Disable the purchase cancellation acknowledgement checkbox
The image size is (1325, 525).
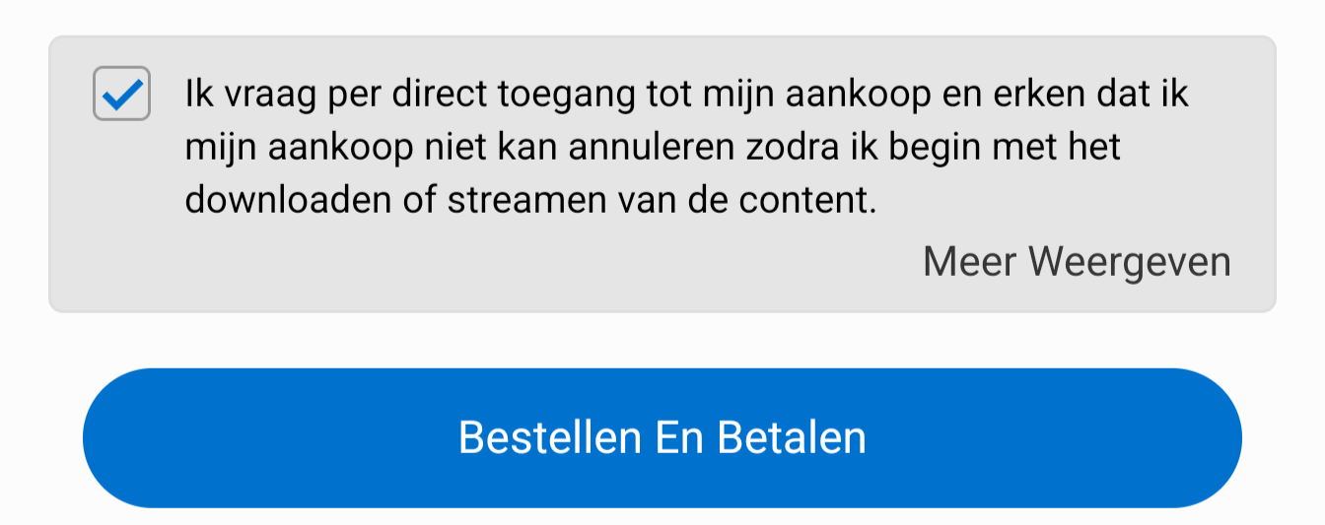point(121,94)
